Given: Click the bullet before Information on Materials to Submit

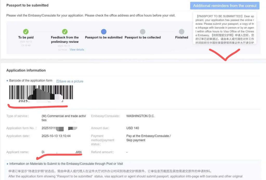Looking at the screenshot, I should [7, 164].
